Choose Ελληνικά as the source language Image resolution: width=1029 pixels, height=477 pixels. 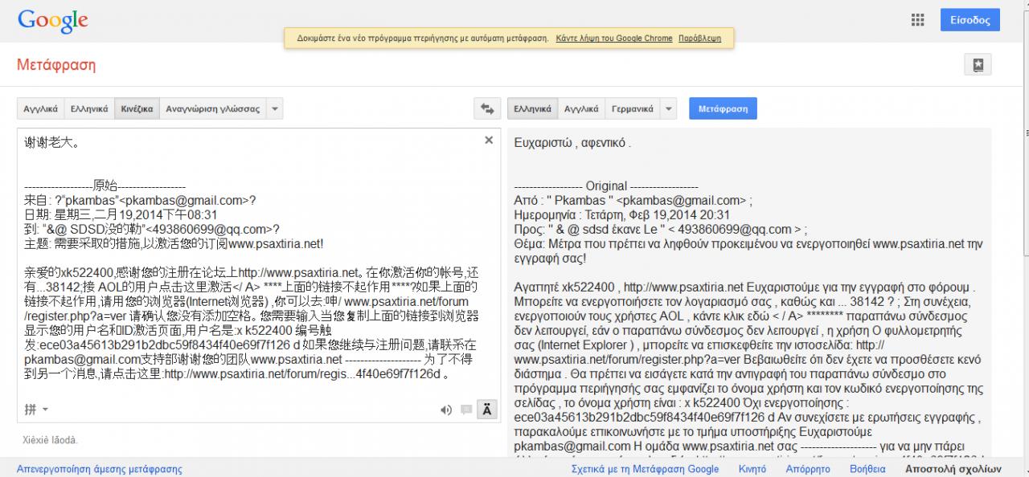point(89,108)
